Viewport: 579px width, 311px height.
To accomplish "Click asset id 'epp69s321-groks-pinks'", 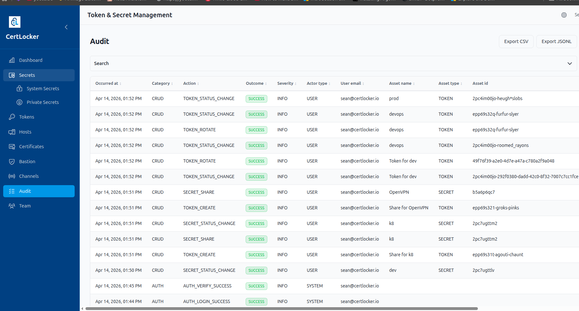I will [x=496, y=208].
